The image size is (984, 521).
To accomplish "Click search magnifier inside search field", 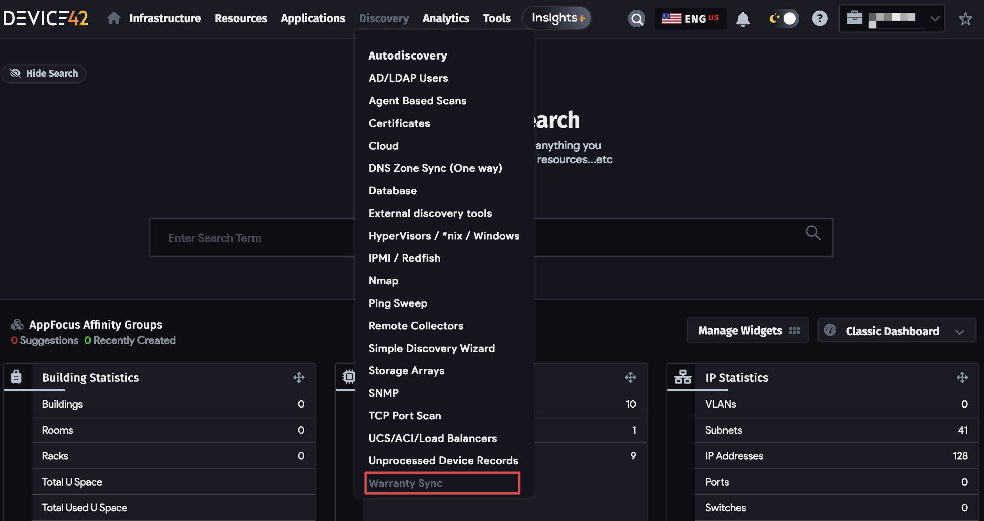I will point(813,233).
